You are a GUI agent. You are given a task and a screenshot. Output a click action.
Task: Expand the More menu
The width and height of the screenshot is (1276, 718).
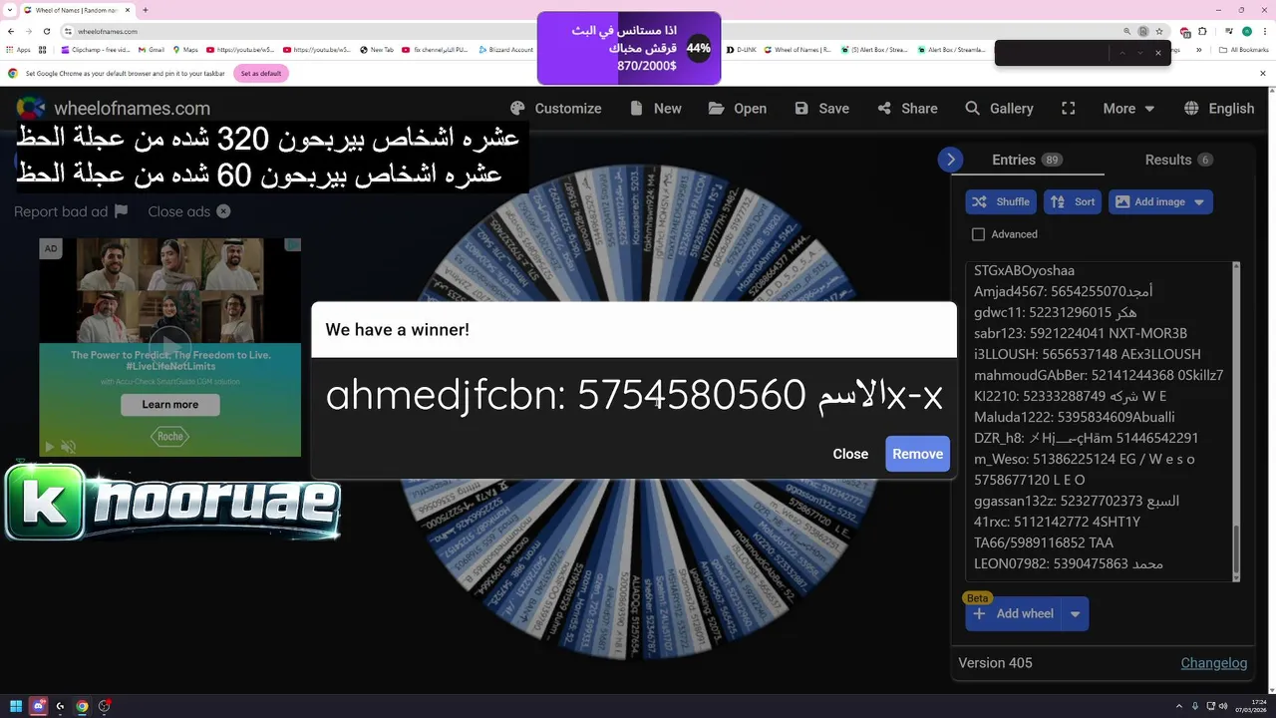[x=1128, y=109]
